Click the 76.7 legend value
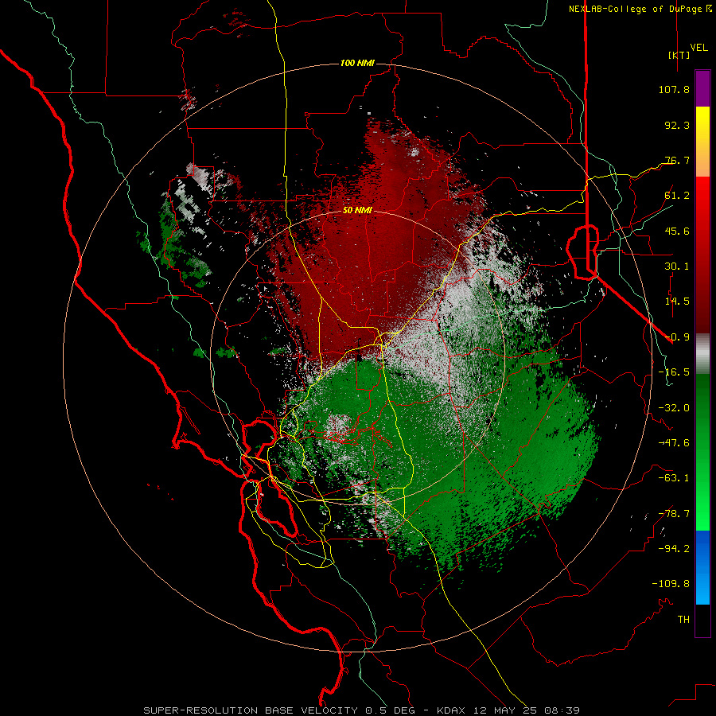The image size is (716, 716). tap(677, 160)
